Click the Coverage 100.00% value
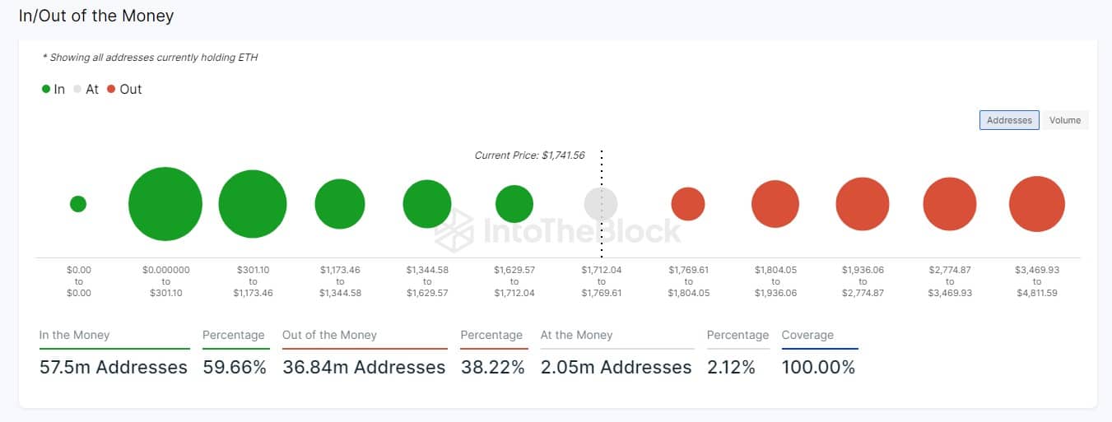The height and width of the screenshot is (422, 1112). coord(818,367)
